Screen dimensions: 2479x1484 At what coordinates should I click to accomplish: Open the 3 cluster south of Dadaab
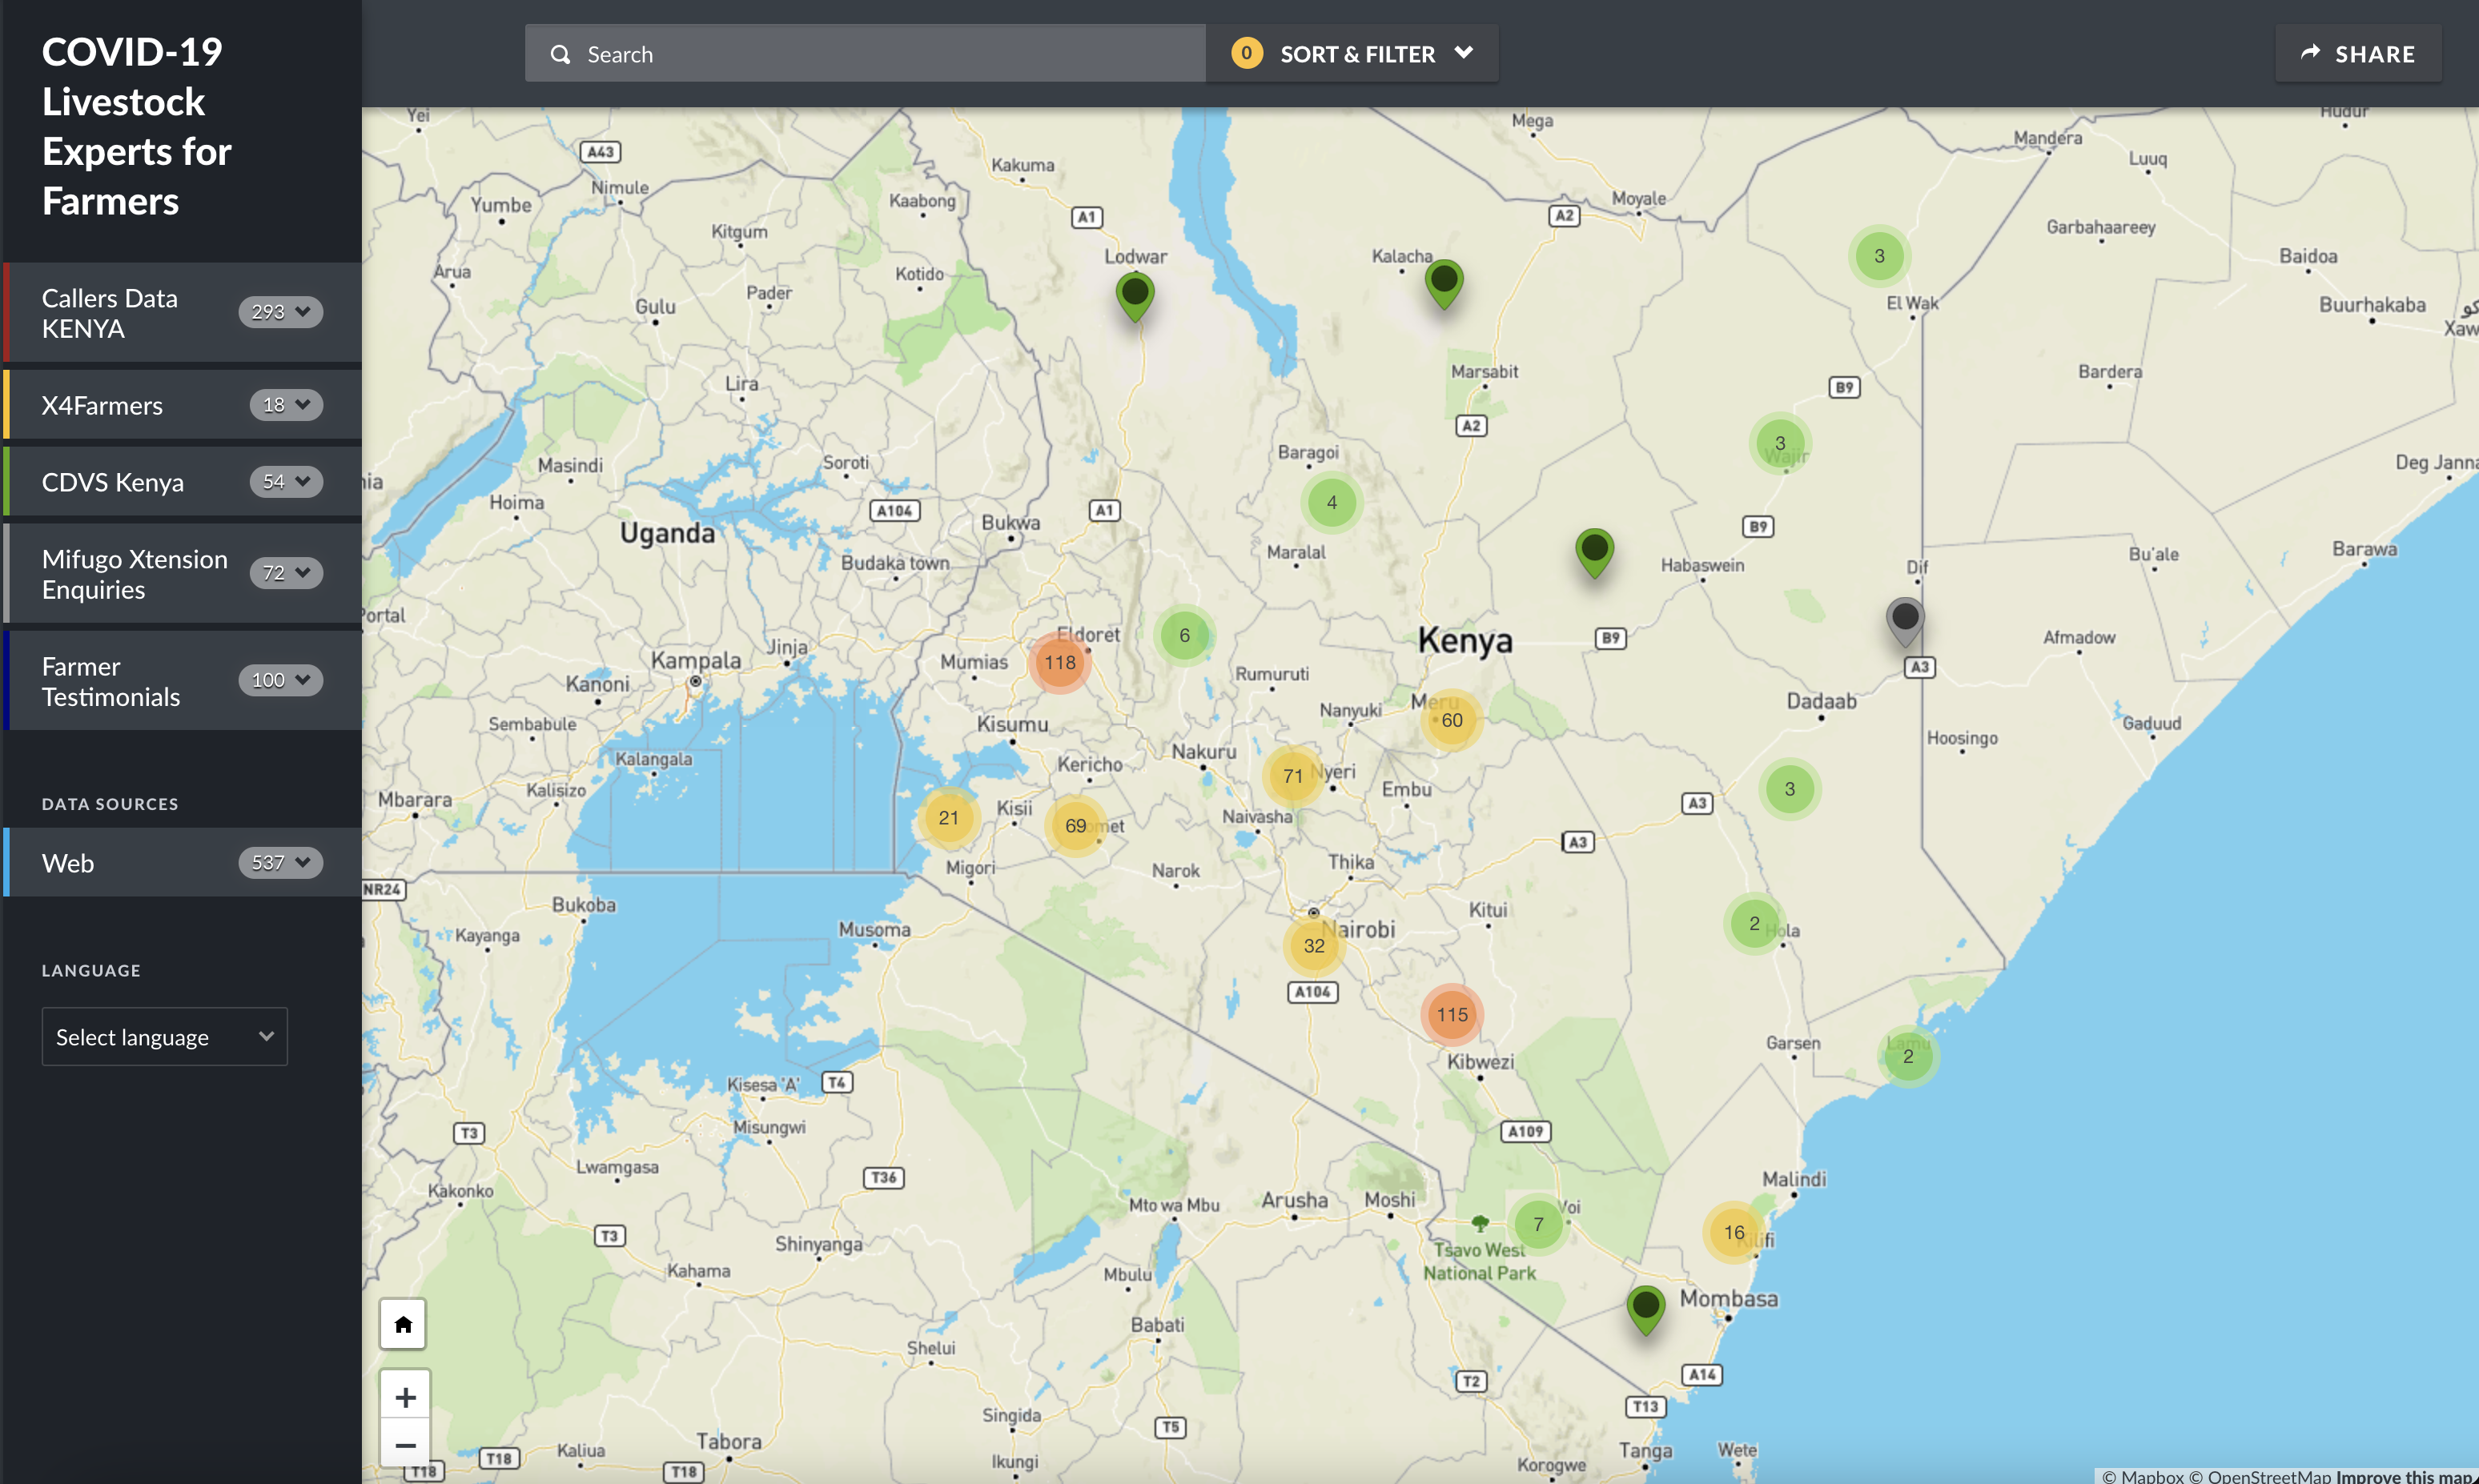[1790, 789]
